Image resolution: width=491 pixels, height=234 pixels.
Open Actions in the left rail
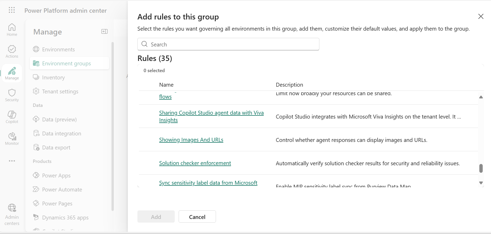point(12,52)
